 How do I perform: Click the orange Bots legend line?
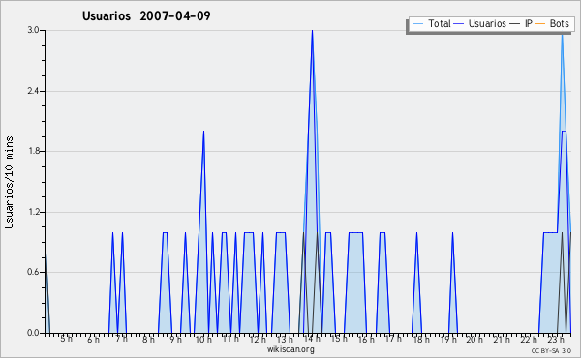(x=540, y=24)
